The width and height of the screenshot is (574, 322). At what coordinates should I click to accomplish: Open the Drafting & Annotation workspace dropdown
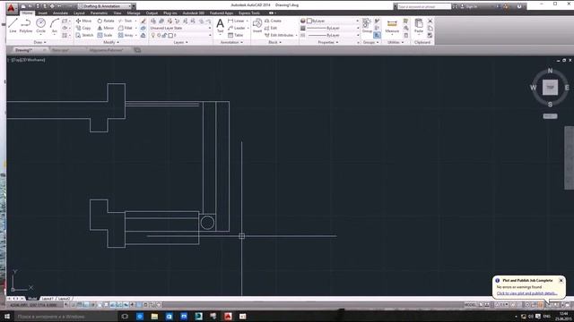coord(106,6)
